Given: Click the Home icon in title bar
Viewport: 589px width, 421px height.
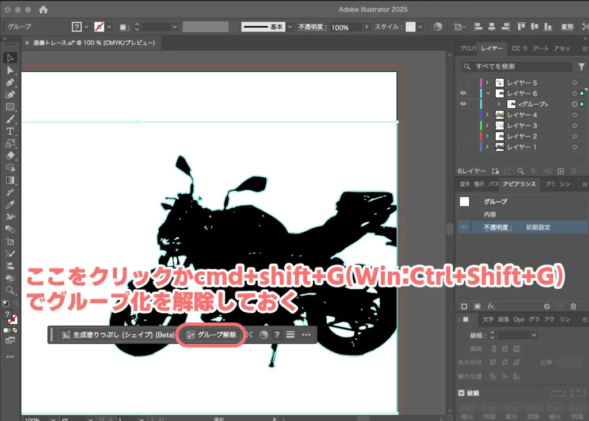Looking at the screenshot, I should coord(43,10).
